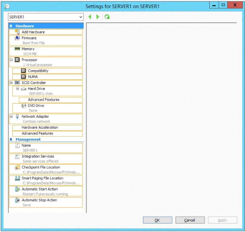Click the Name text-field icon

17,146
